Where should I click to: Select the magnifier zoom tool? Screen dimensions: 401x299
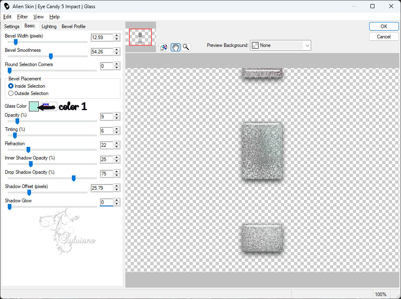(186, 47)
